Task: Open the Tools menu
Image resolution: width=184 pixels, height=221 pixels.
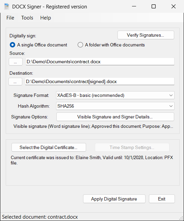Action: pyautogui.click(x=27, y=18)
